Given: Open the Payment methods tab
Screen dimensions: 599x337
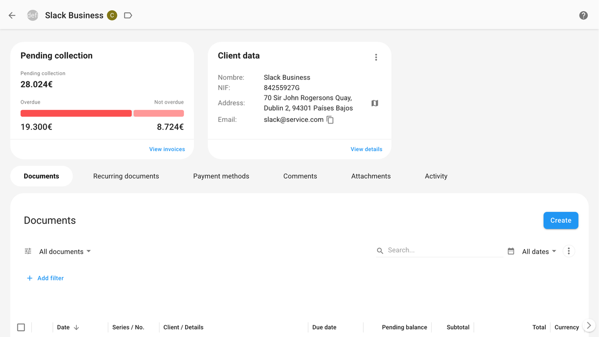Looking at the screenshot, I should coord(221,176).
